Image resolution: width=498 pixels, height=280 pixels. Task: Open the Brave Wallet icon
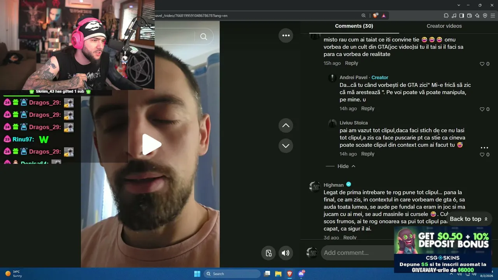click(x=469, y=16)
